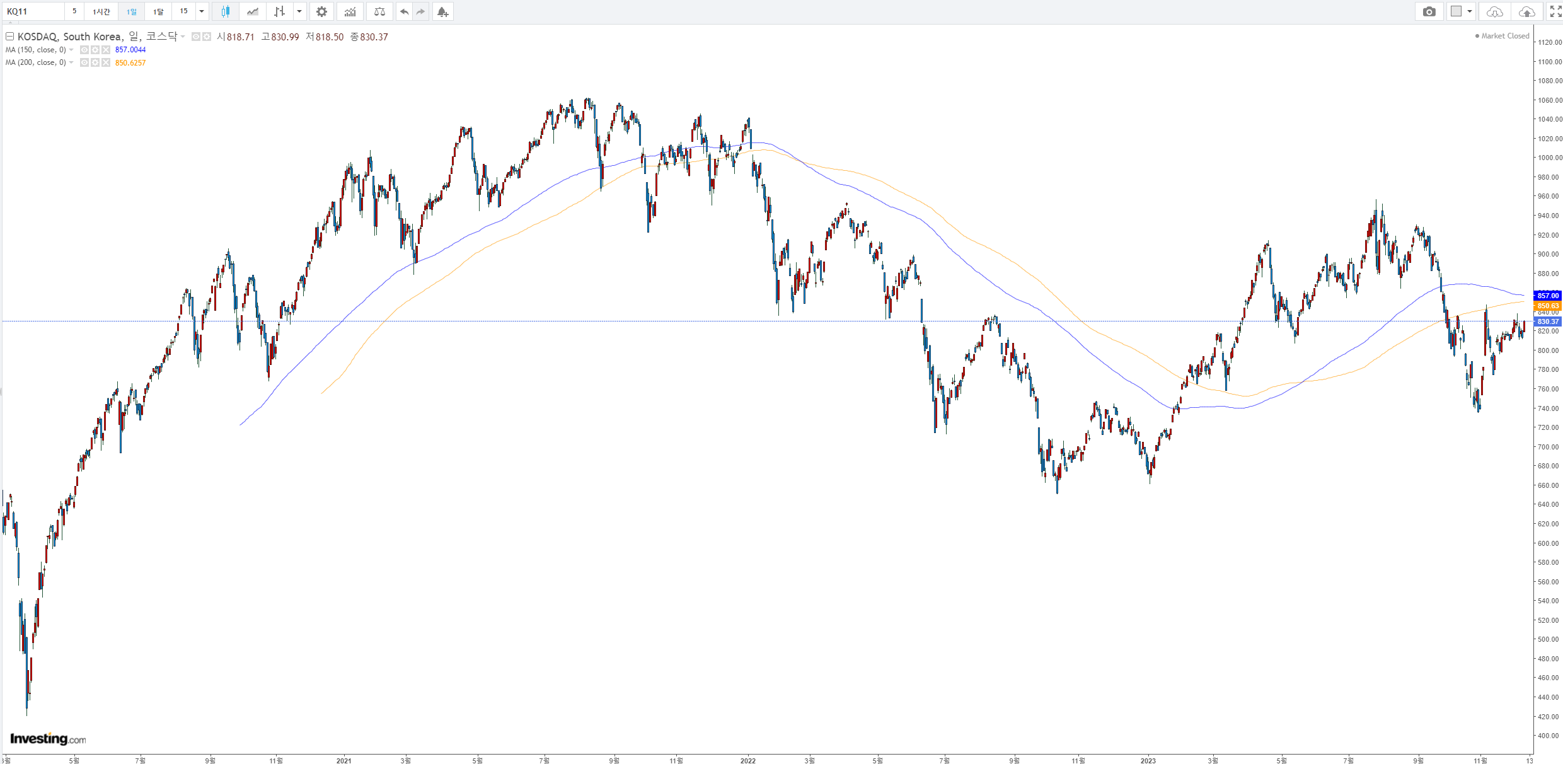Take chart snapshot with camera icon
The height and width of the screenshot is (764, 1563).
pos(1429,11)
